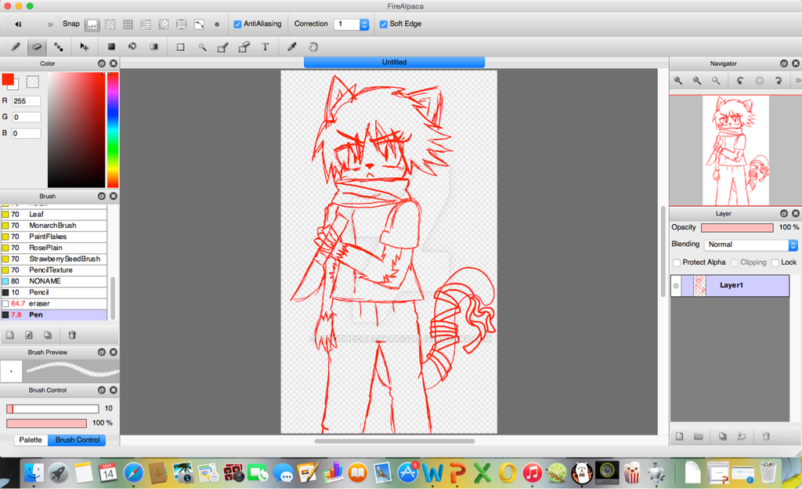Select the rectangle Select tool

click(180, 47)
